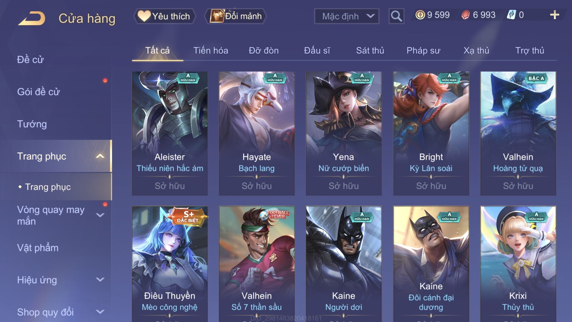The image size is (572, 322).
Task: Open the Tướng sidebar category
Action: pos(32,124)
